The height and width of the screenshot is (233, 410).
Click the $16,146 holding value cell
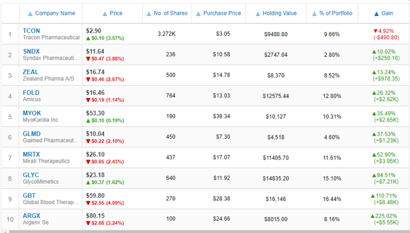click(276, 199)
